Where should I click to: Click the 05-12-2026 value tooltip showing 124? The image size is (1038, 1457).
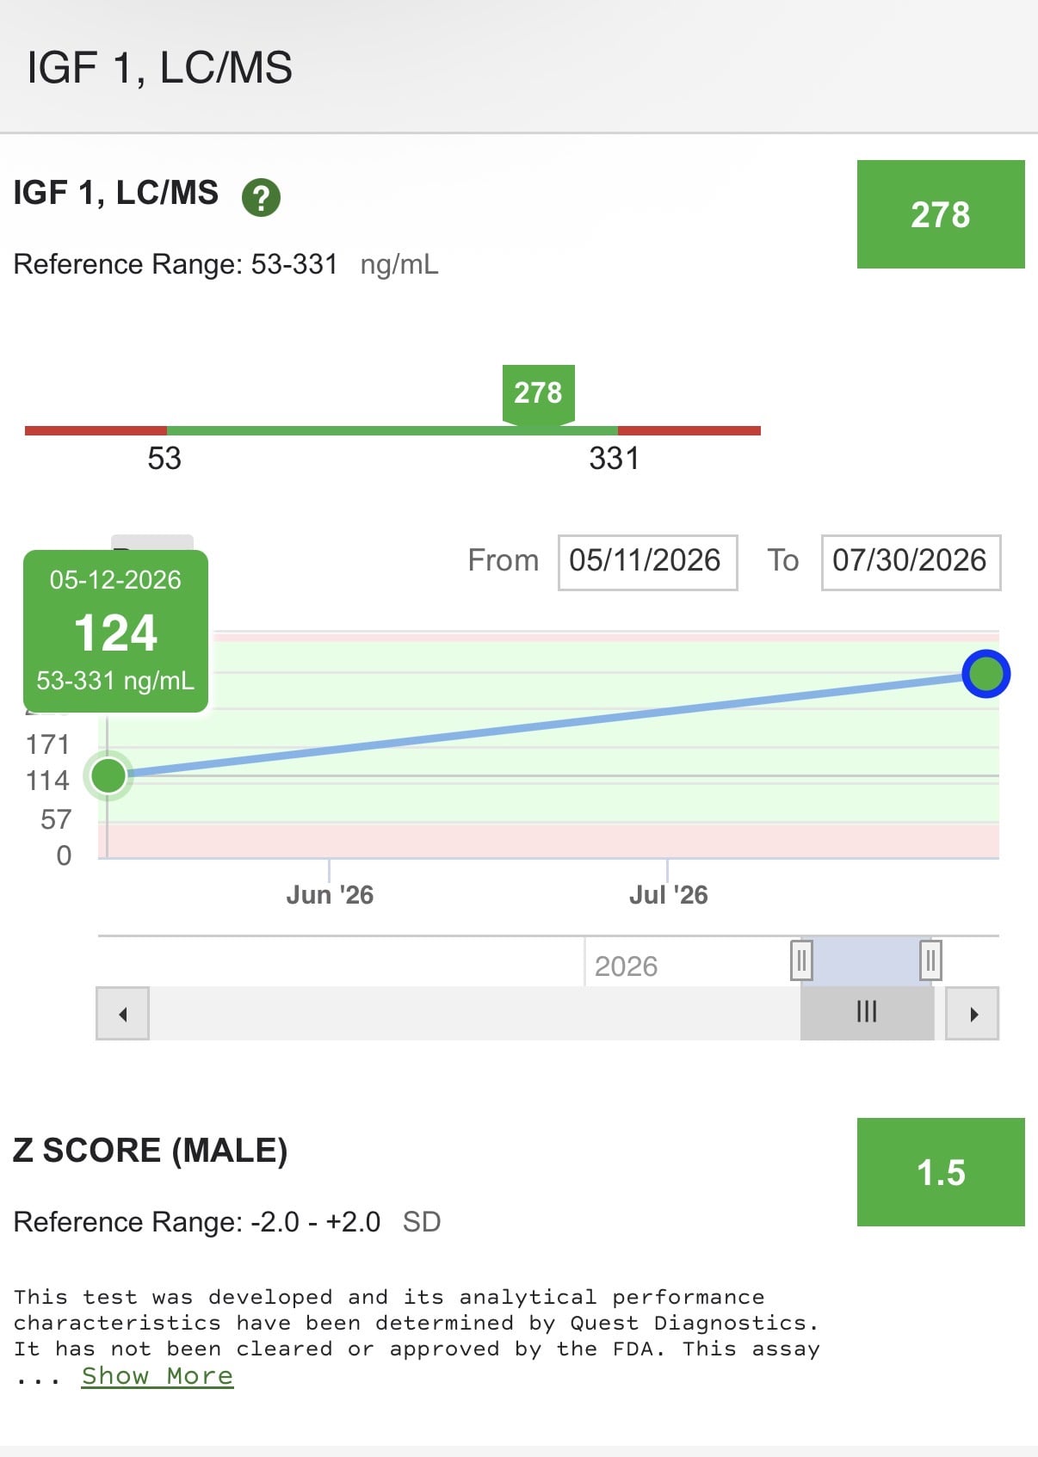point(115,632)
